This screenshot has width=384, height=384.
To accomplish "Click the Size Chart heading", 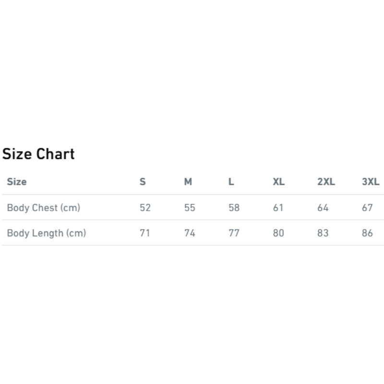I will 38,154.
